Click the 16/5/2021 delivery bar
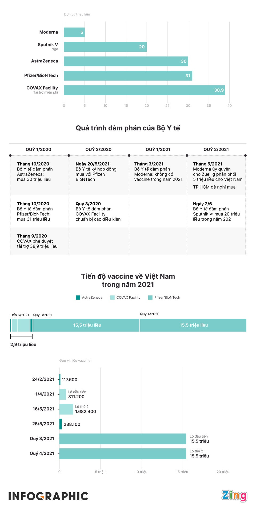The width and height of the screenshot is (256, 511). click(66, 409)
